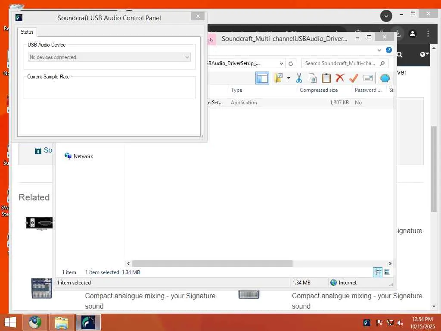Click the Password column header
441x331 pixels.
368,90
